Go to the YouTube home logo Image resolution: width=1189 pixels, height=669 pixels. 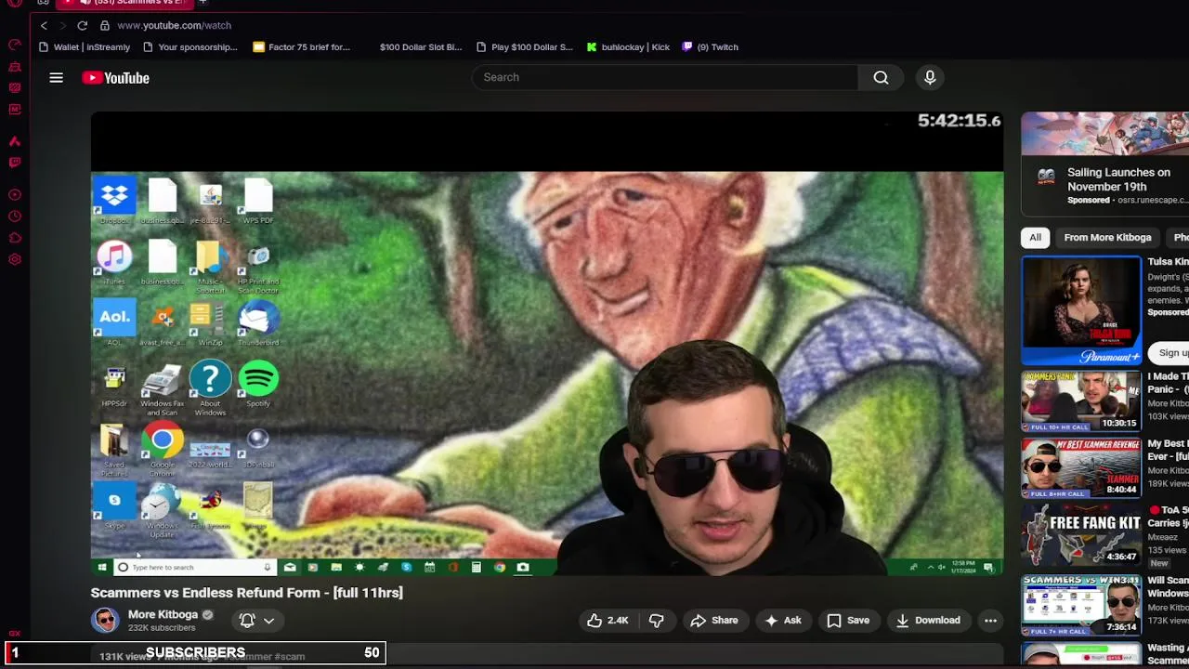pos(115,78)
